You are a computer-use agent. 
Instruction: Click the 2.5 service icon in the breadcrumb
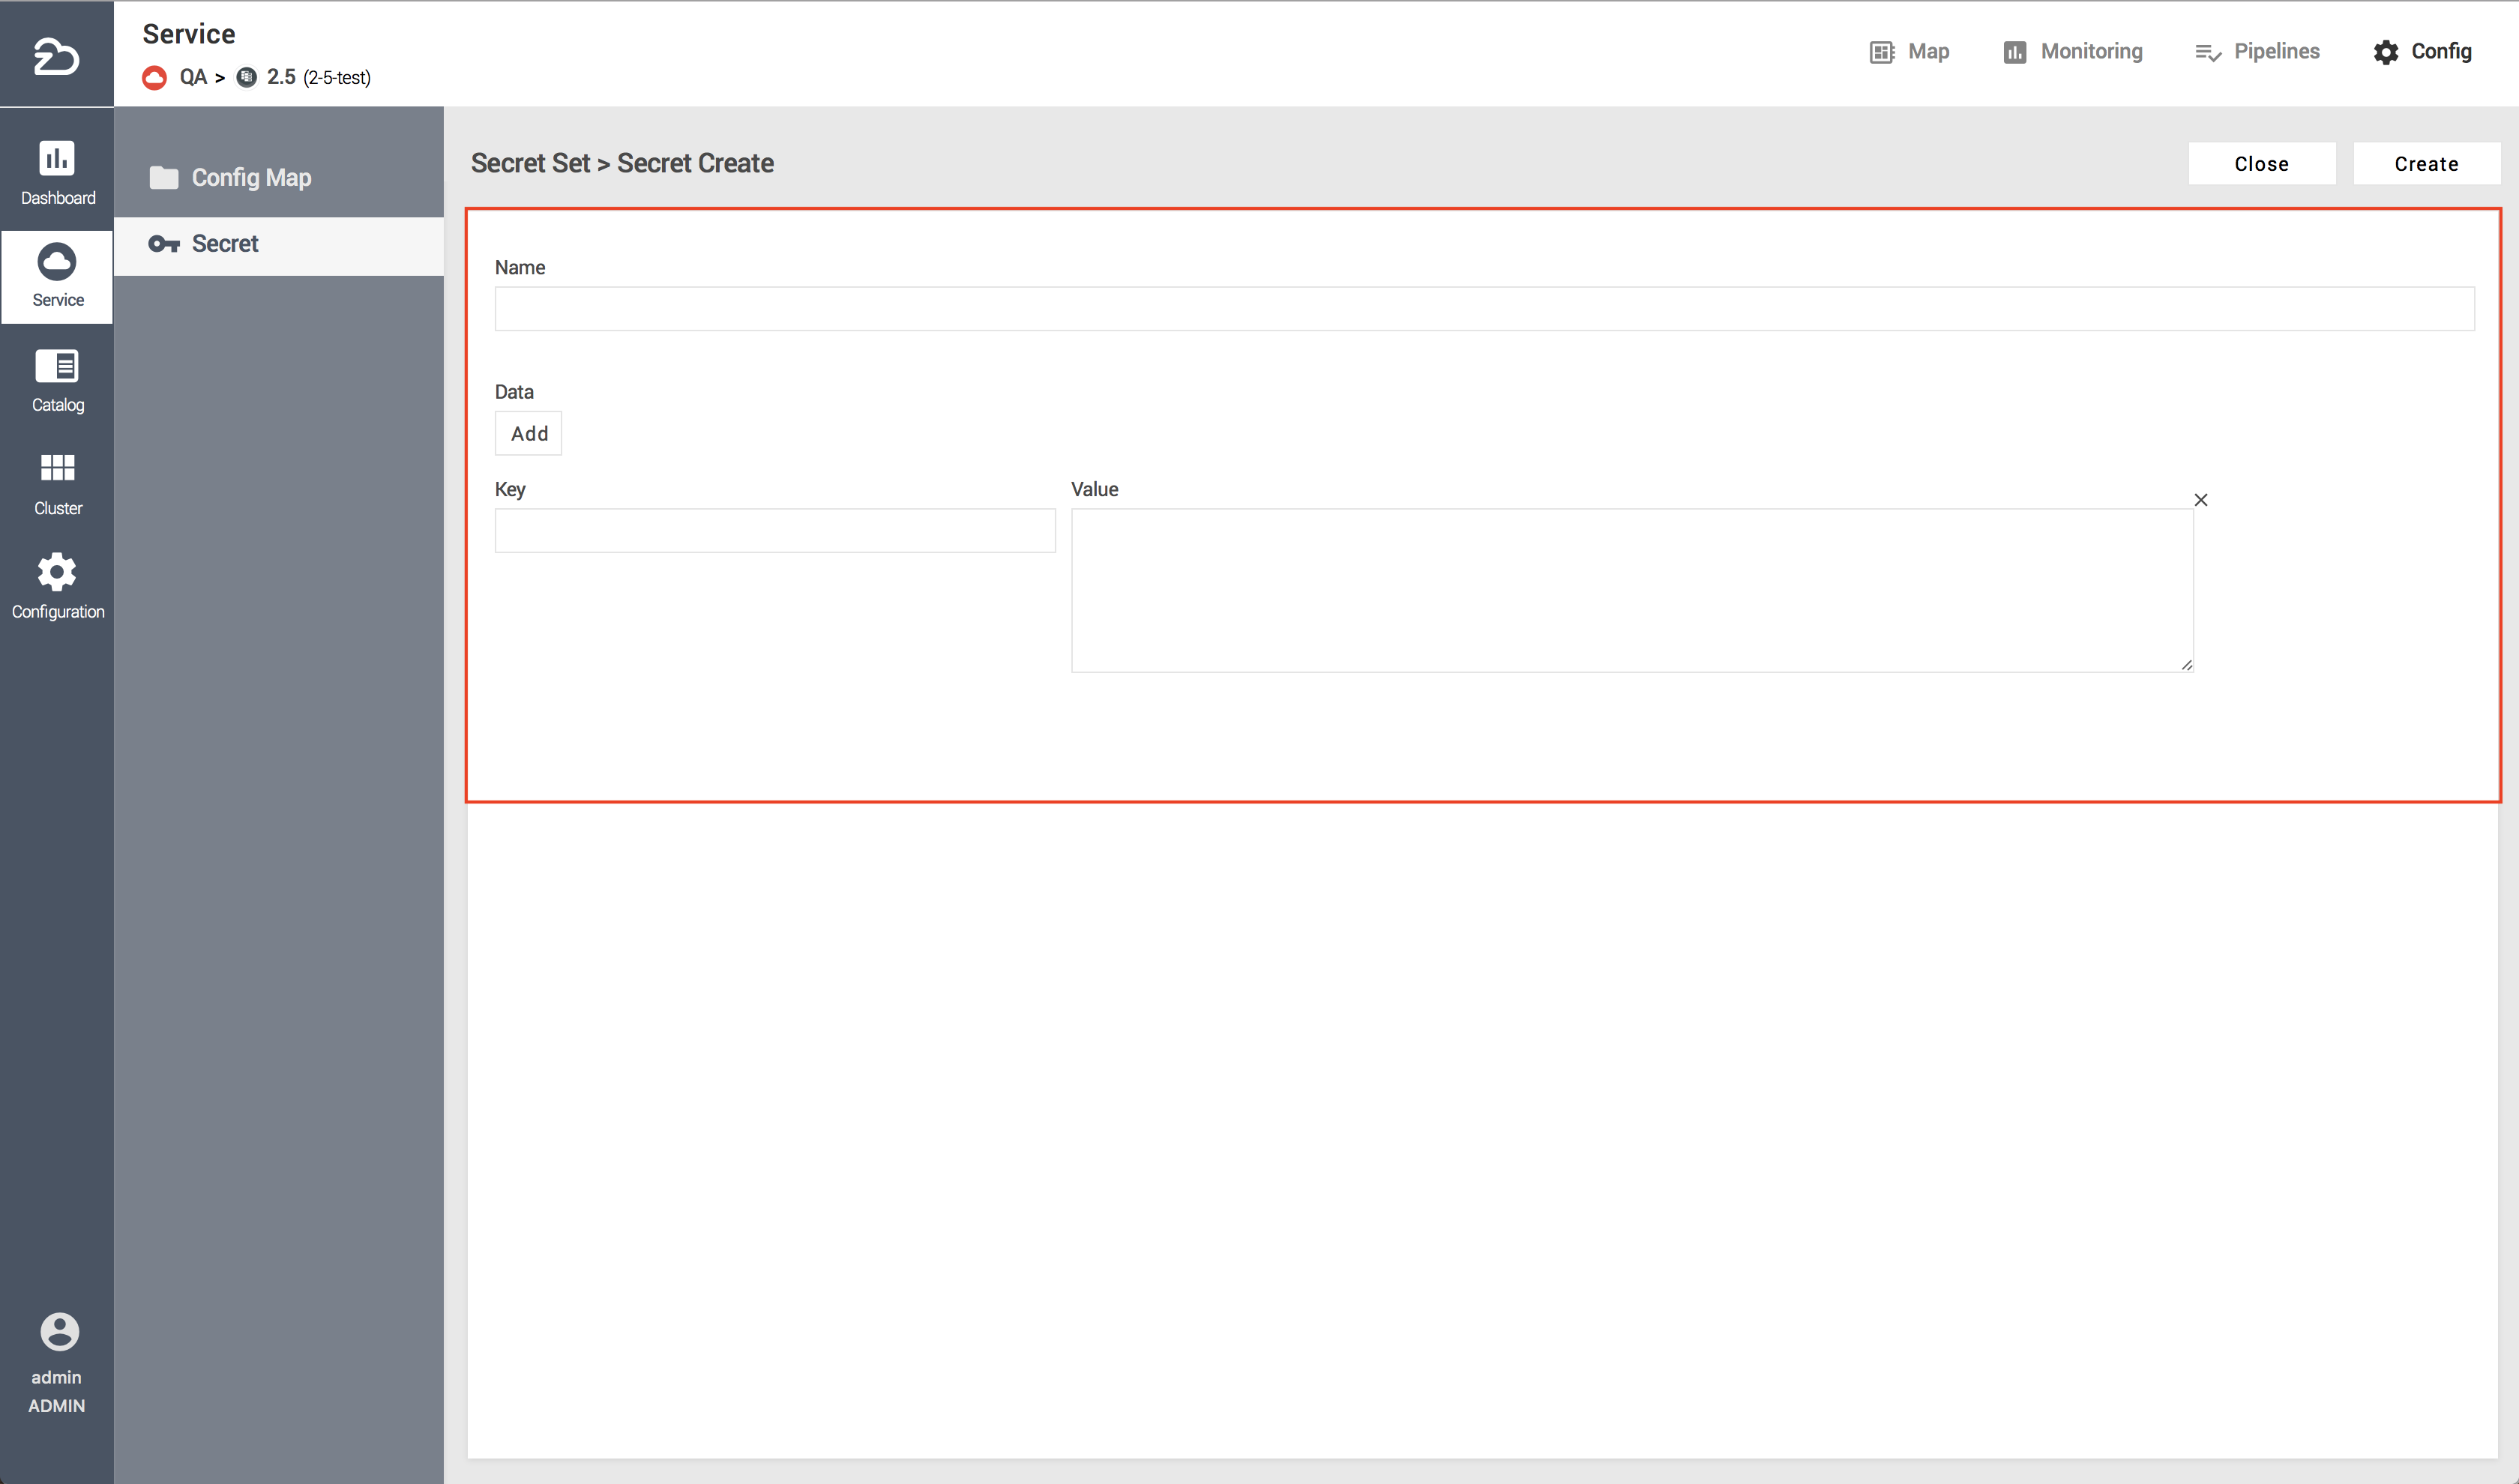pos(246,77)
